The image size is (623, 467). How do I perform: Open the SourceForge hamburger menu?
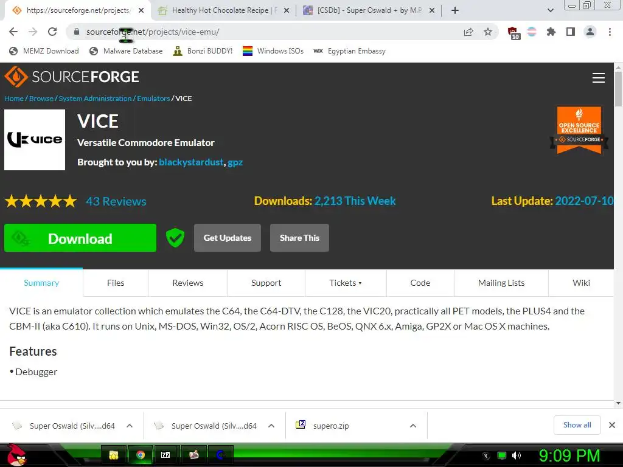(599, 78)
